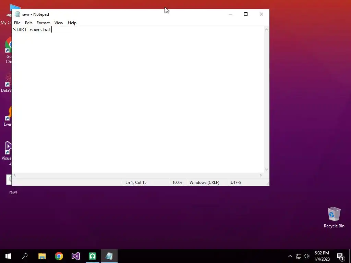351x263 pixels.
Task: Open File Explorer from the taskbar
Action: [x=42, y=256]
